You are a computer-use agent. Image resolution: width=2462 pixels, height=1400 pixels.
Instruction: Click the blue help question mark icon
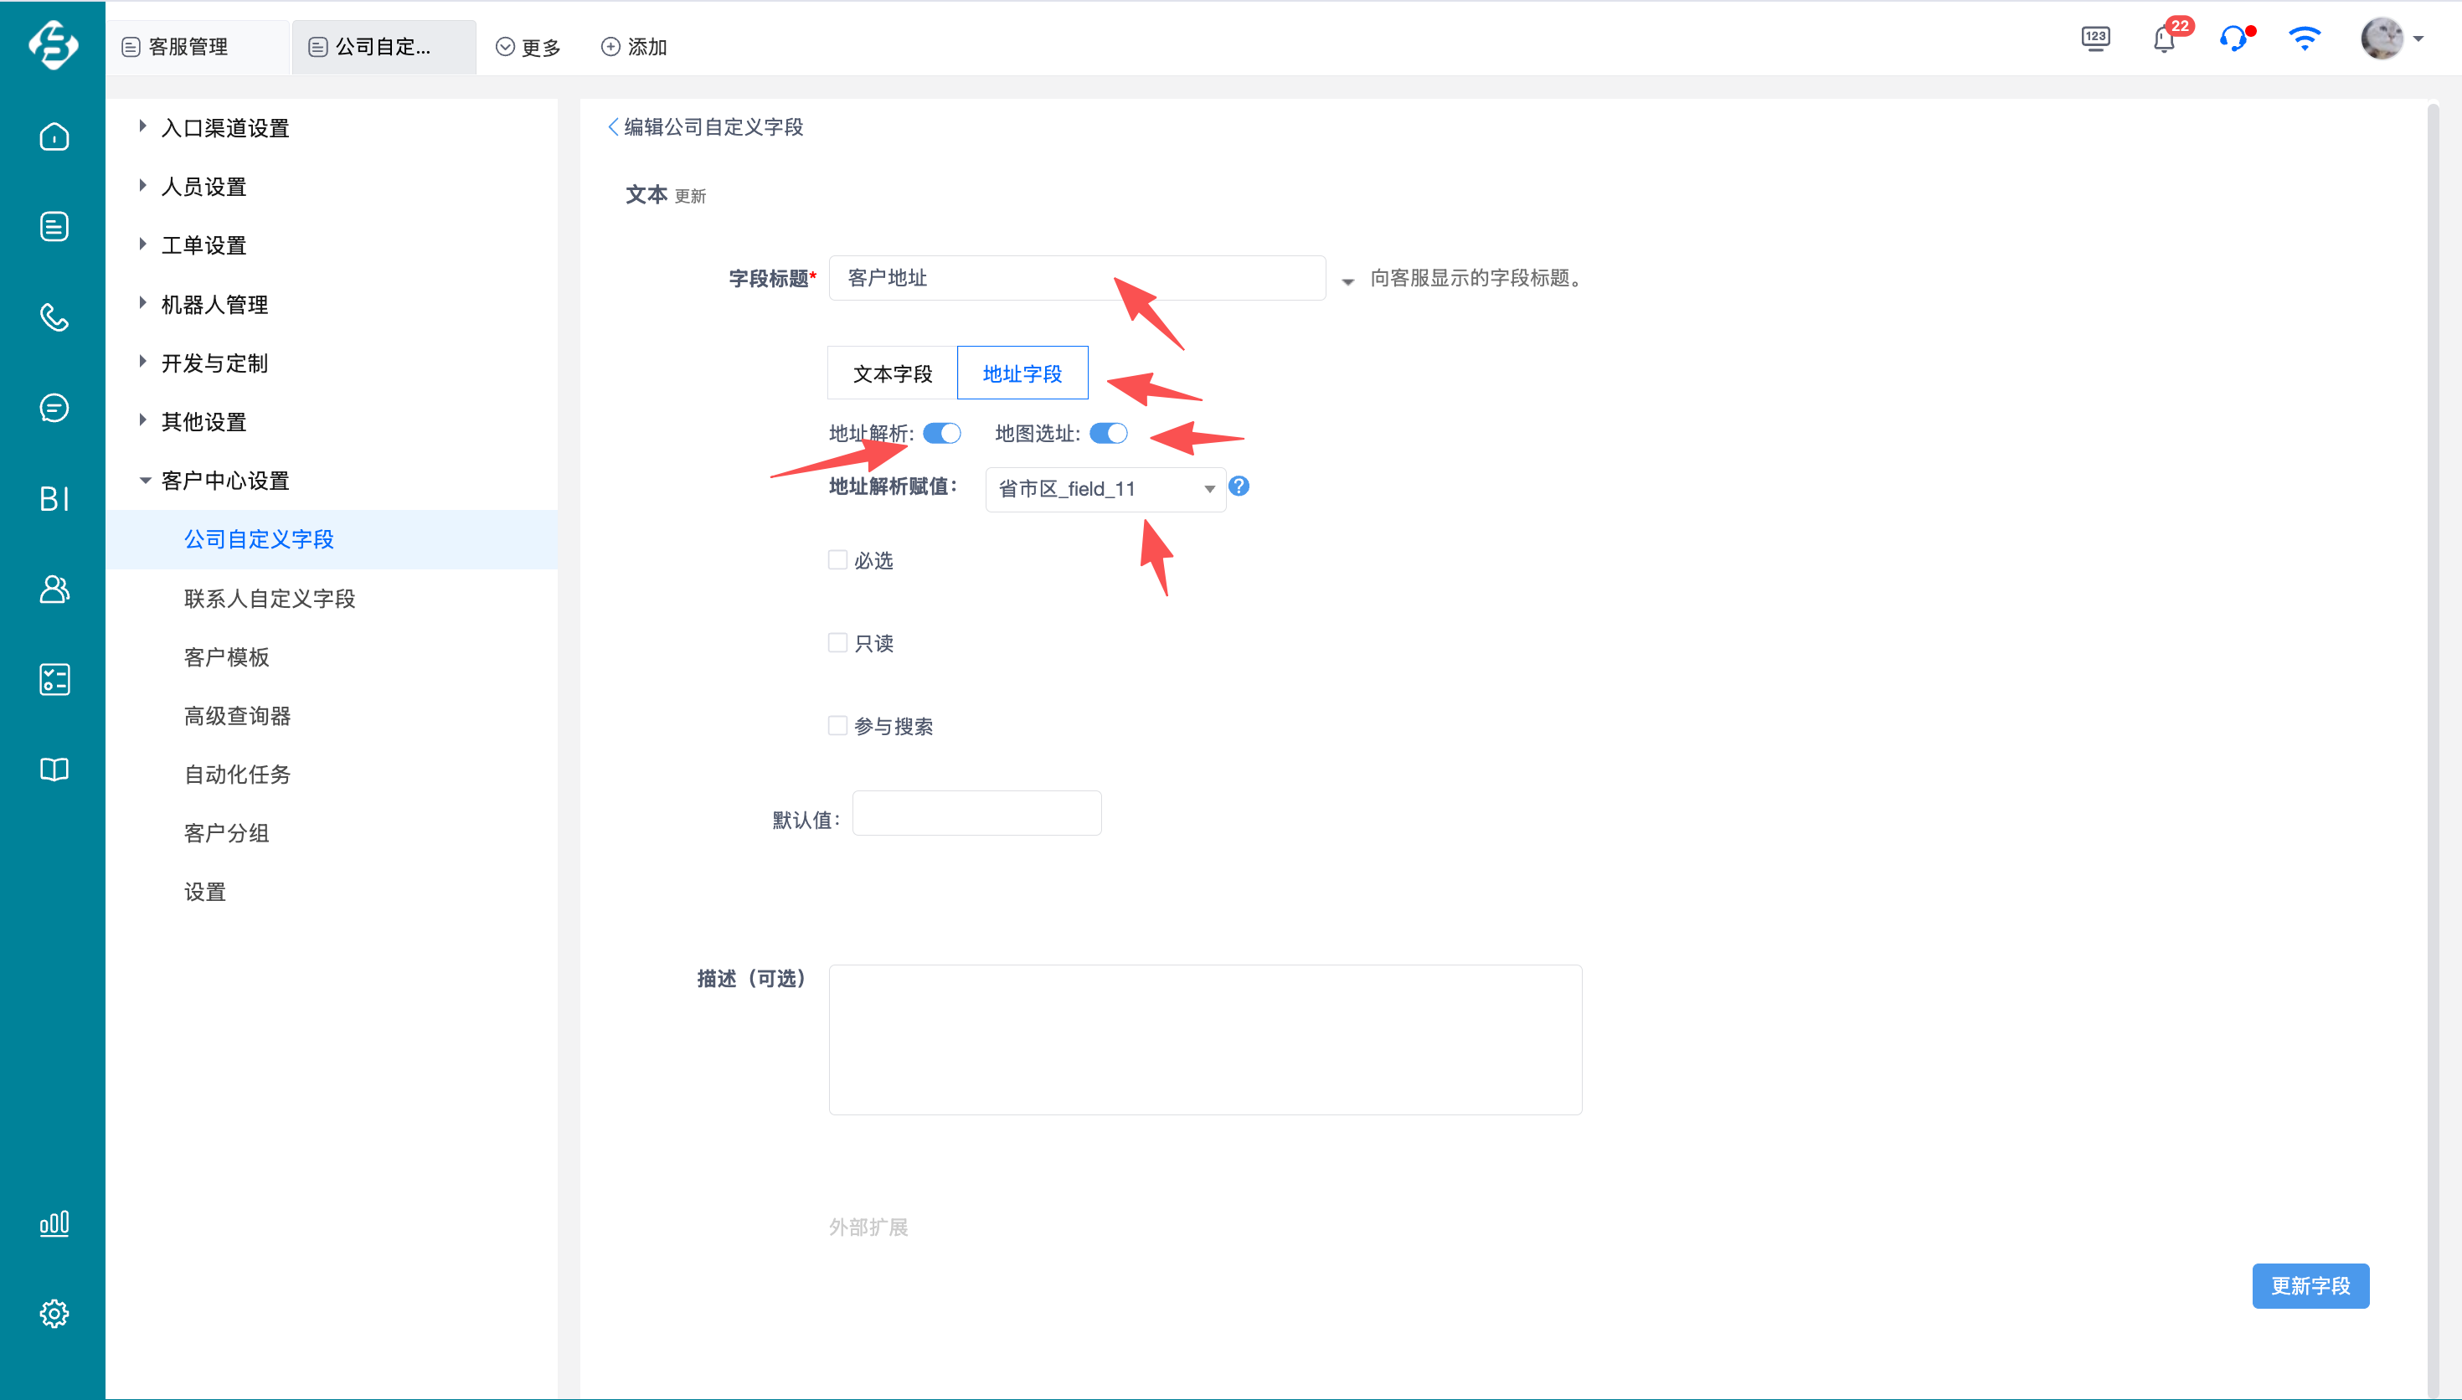[x=1239, y=486]
